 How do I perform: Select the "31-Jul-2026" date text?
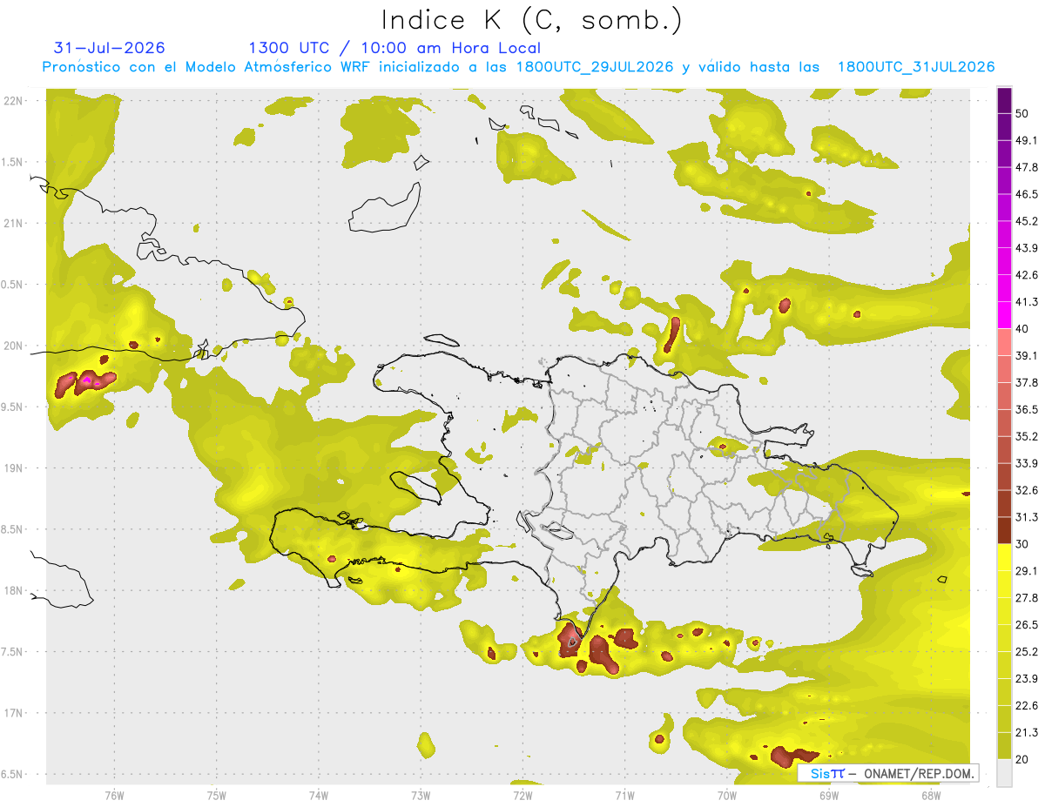coord(110,48)
